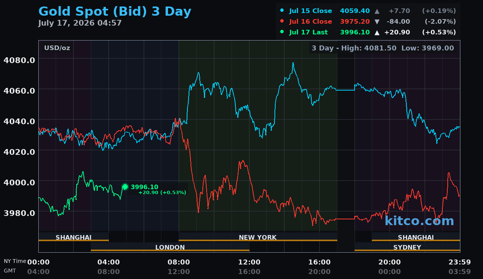
Task: Click the up arrow beside +7.70
Action: (x=377, y=11)
